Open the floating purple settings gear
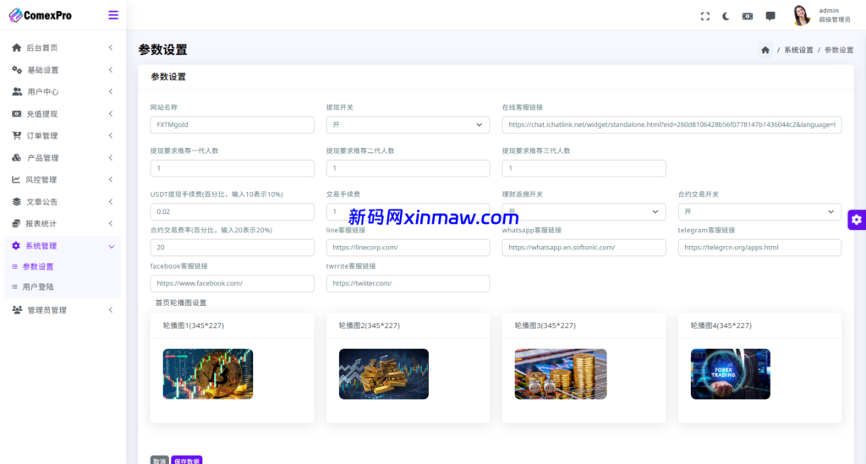The height and width of the screenshot is (464, 866). [857, 220]
